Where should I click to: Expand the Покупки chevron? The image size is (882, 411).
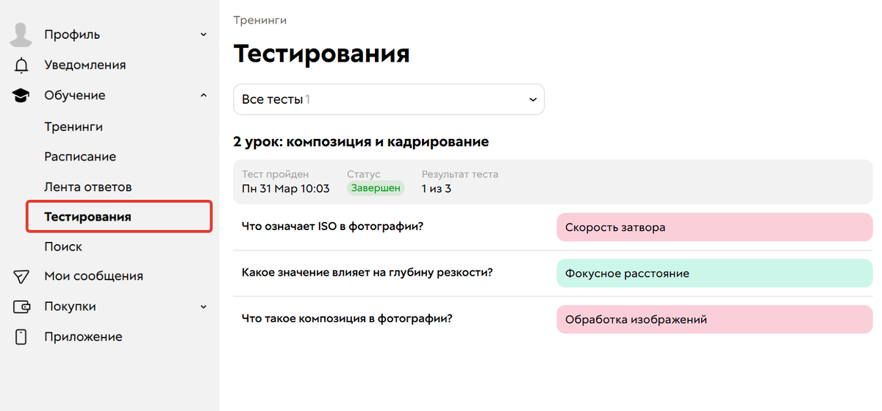pos(204,307)
